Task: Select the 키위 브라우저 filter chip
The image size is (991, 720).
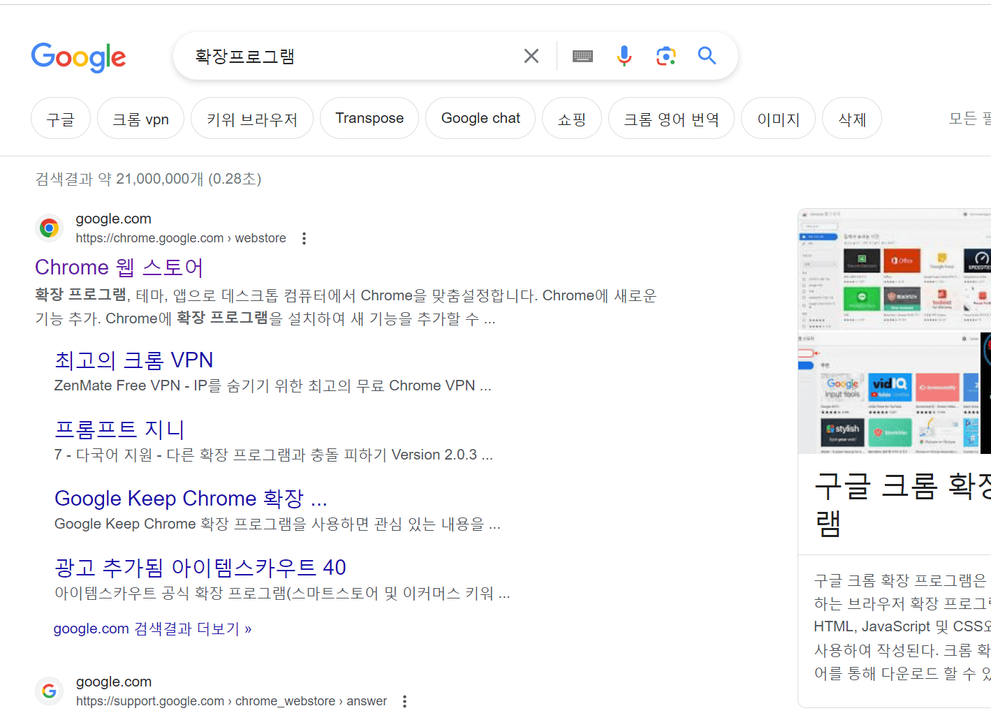Action: tap(252, 119)
